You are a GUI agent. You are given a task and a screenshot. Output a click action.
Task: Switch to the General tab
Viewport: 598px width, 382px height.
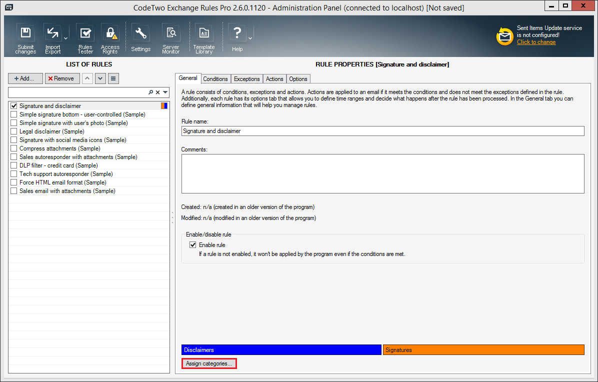[188, 78]
